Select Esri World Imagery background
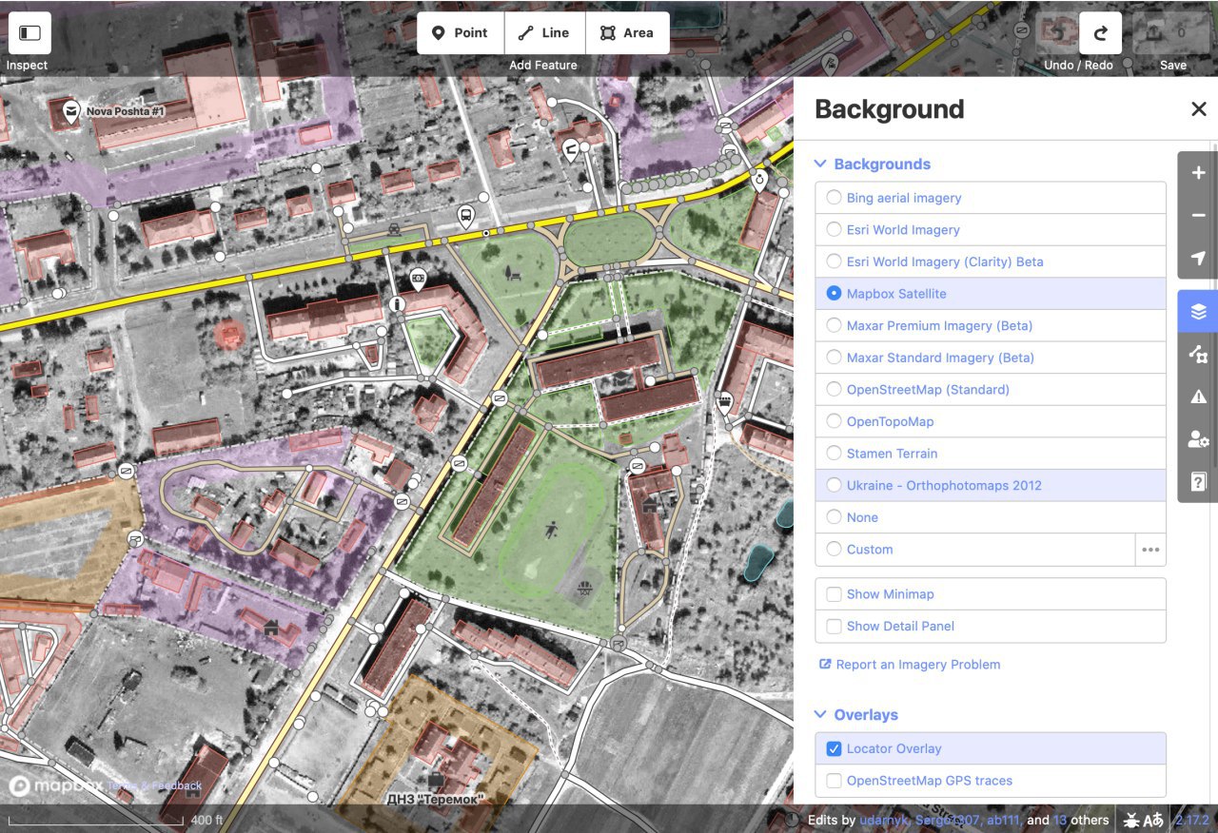The width and height of the screenshot is (1218, 833). pyautogui.click(x=991, y=230)
